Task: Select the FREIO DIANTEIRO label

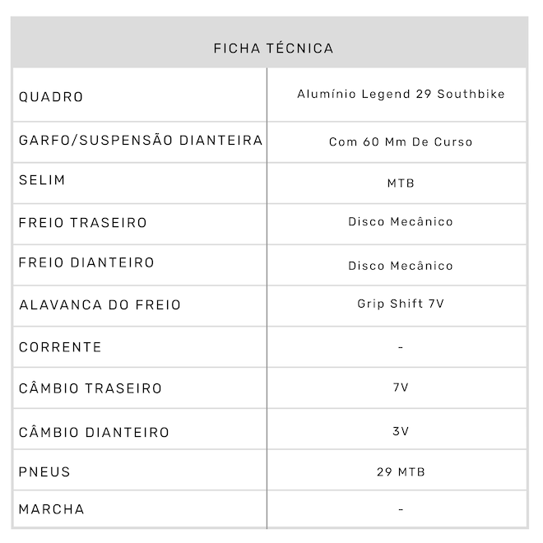Action: click(86, 263)
